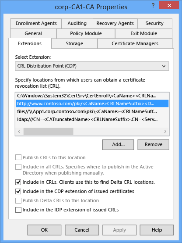
Task: Click the horizontal scrollbar thumb in locations list
Action: [x=48, y=132]
